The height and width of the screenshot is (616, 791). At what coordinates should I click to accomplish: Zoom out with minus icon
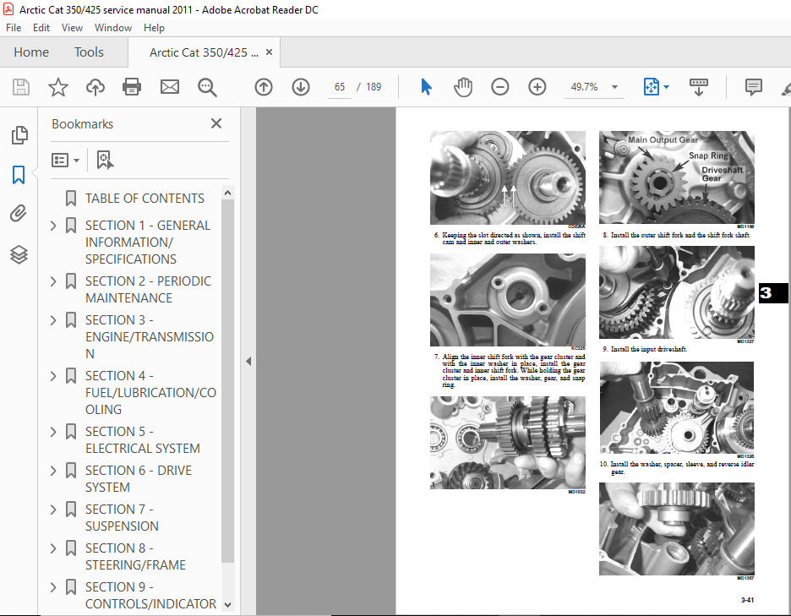[500, 87]
